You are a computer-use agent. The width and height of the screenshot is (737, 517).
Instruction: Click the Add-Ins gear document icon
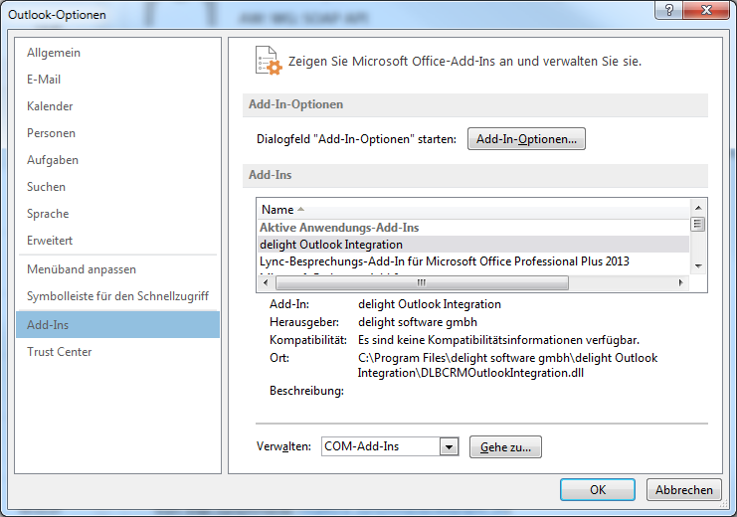(x=266, y=60)
